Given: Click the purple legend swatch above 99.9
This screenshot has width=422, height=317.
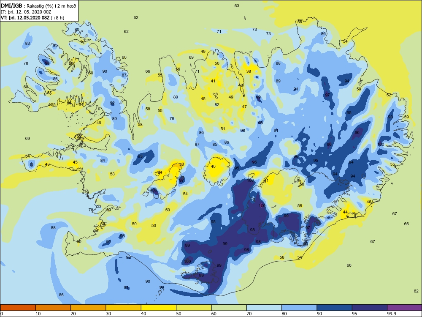Looking at the screenshot, I should coord(405,308).
